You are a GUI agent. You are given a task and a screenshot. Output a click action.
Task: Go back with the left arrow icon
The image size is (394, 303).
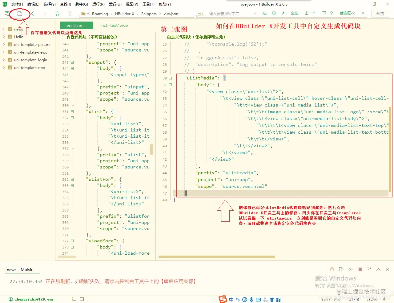pos(32,14)
